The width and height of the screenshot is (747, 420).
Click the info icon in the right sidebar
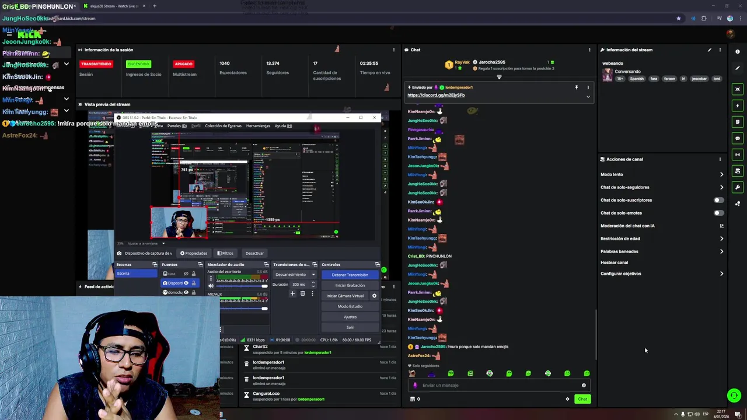[x=738, y=51]
